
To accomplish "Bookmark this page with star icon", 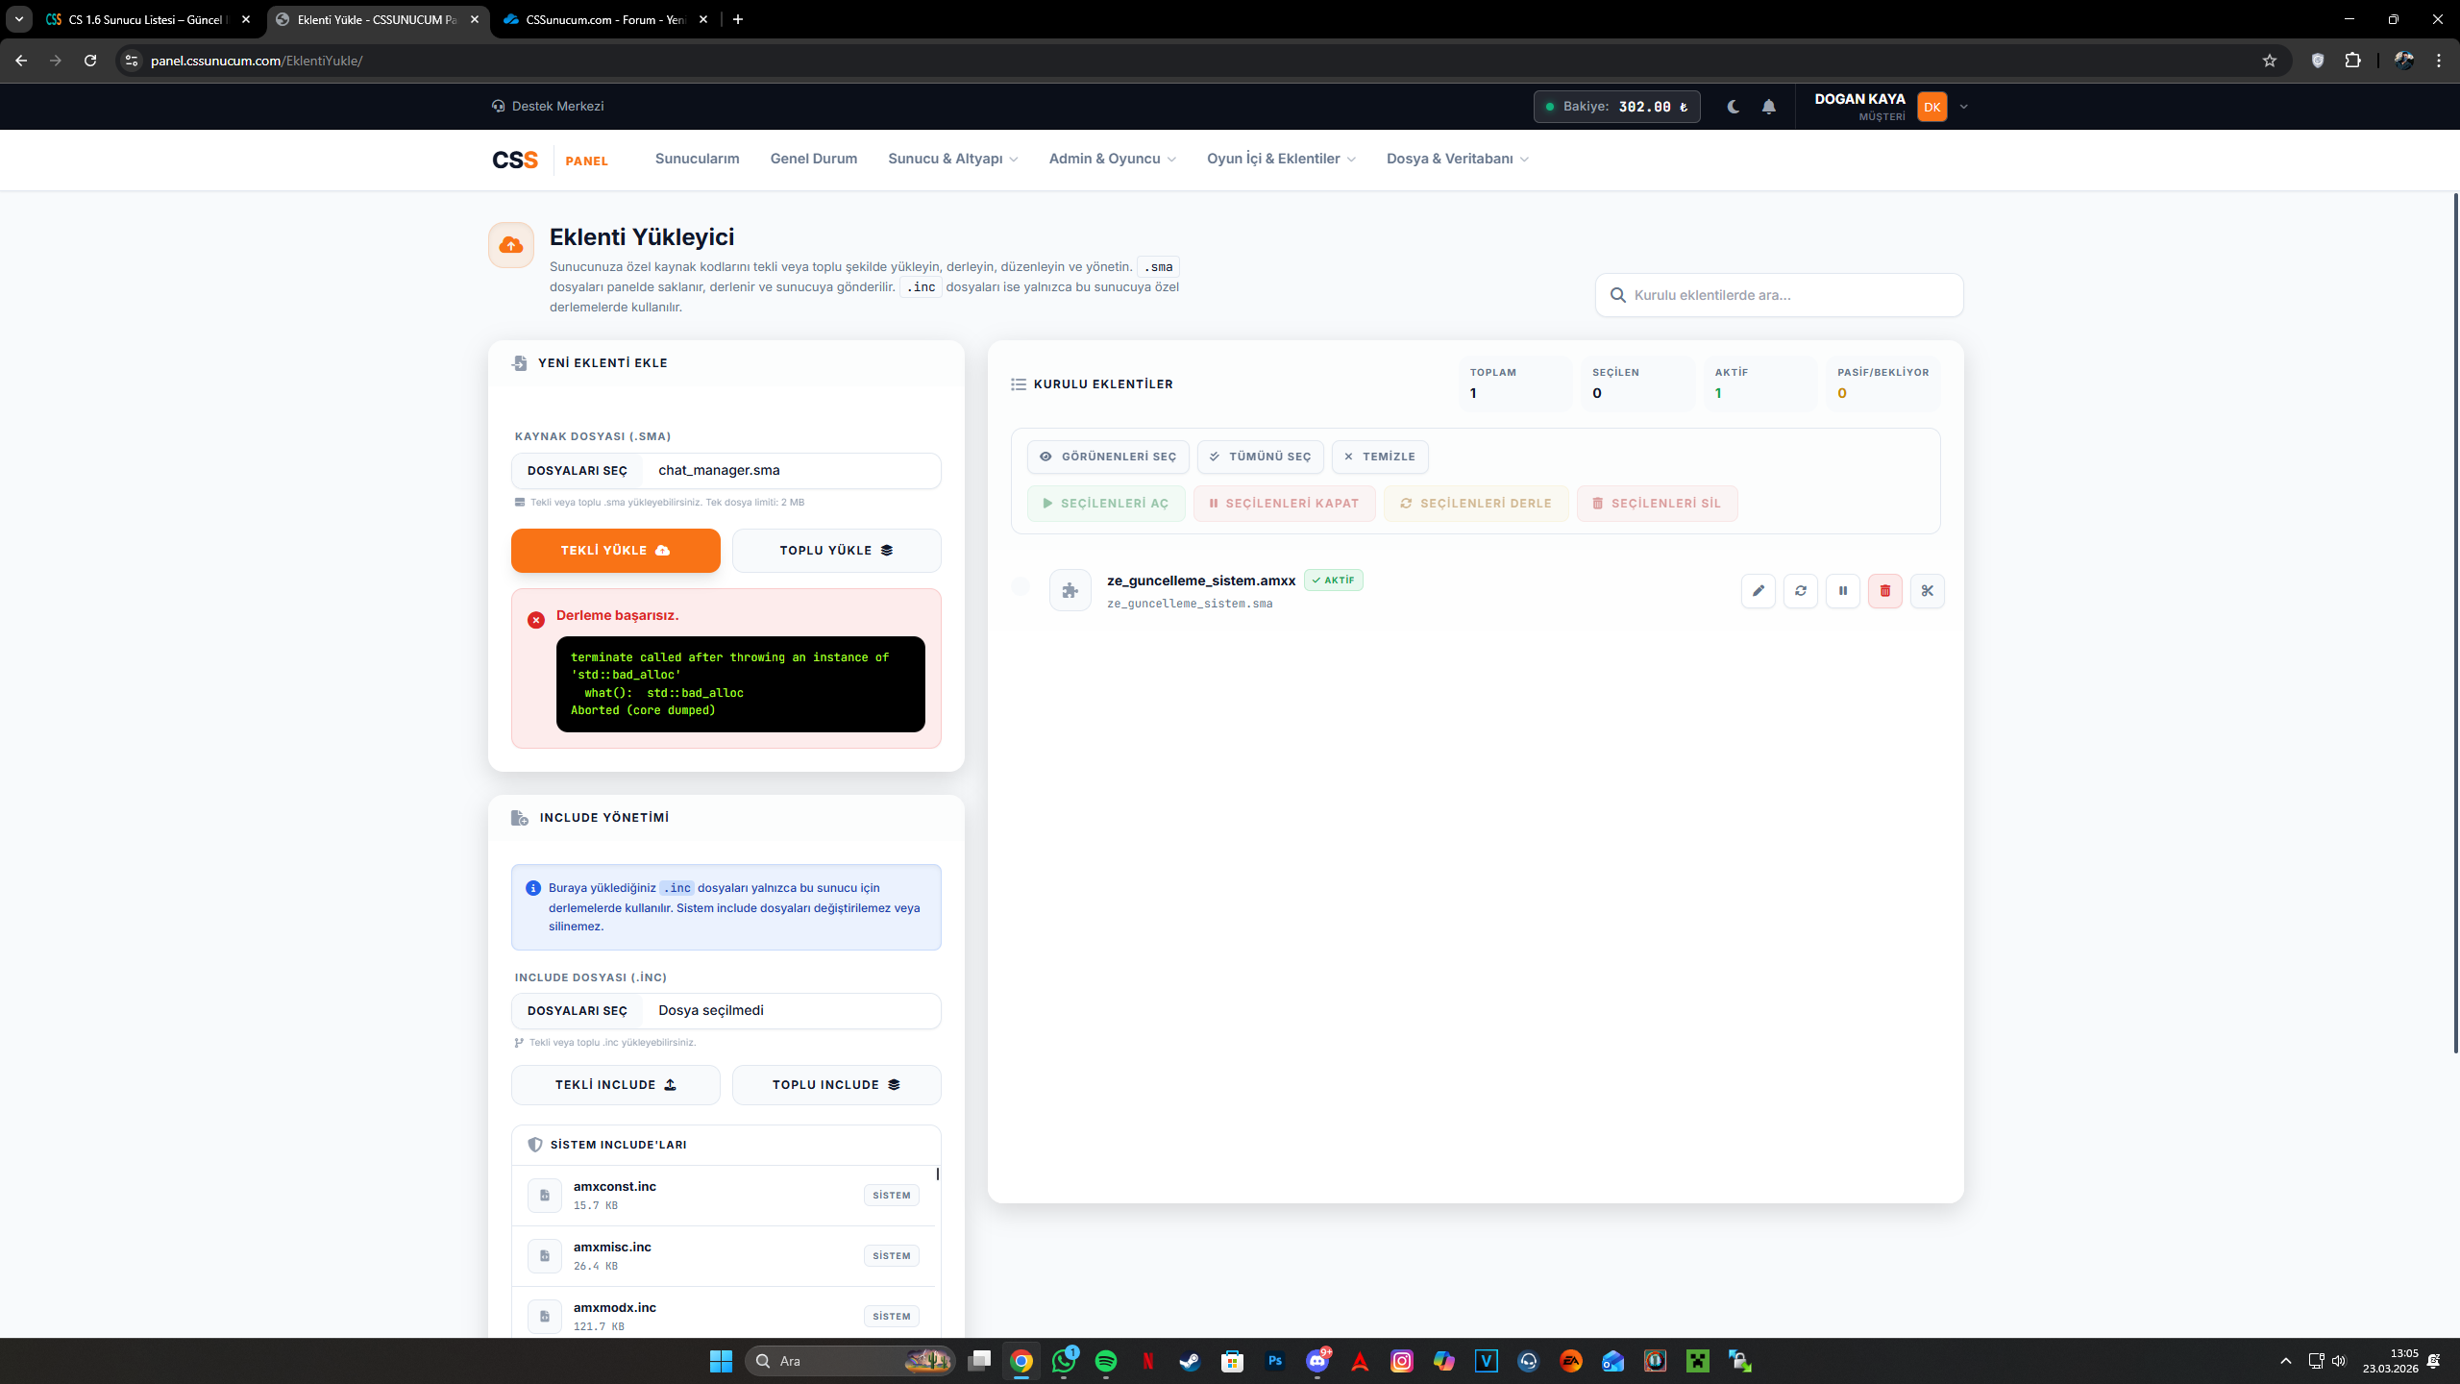I will coord(2269,61).
